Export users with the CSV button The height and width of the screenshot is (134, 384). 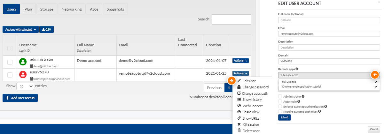pyautogui.click(x=46, y=29)
